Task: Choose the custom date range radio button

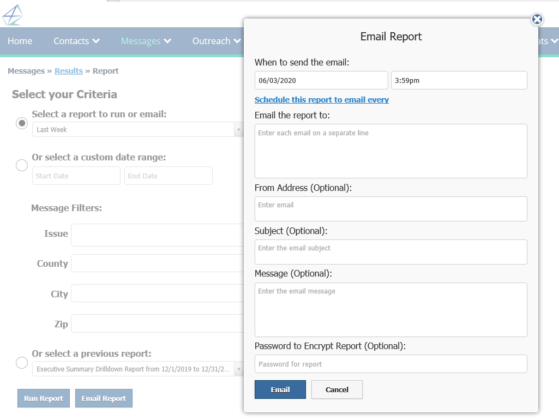Action: (x=22, y=165)
